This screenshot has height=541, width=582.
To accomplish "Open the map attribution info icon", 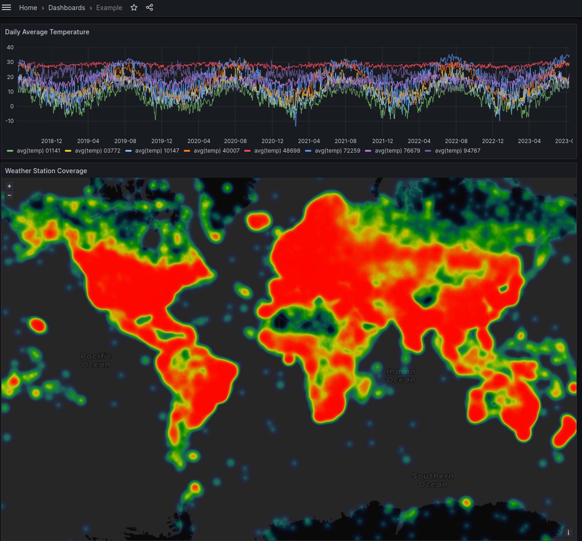I will coord(568,532).
